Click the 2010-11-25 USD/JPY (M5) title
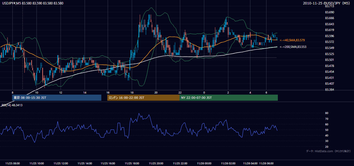Screen dimensions: 354x166 point(327,3)
